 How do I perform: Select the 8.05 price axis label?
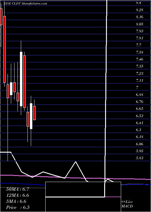140,24
